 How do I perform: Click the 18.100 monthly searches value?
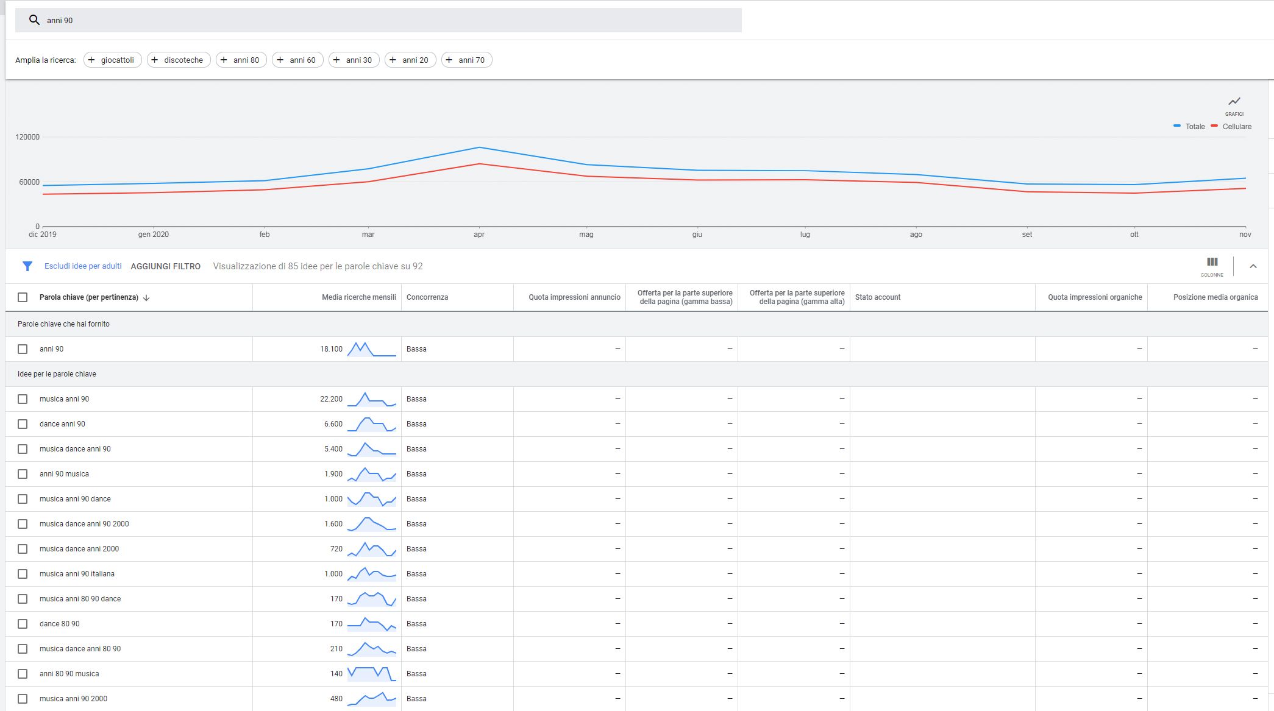[x=331, y=349]
